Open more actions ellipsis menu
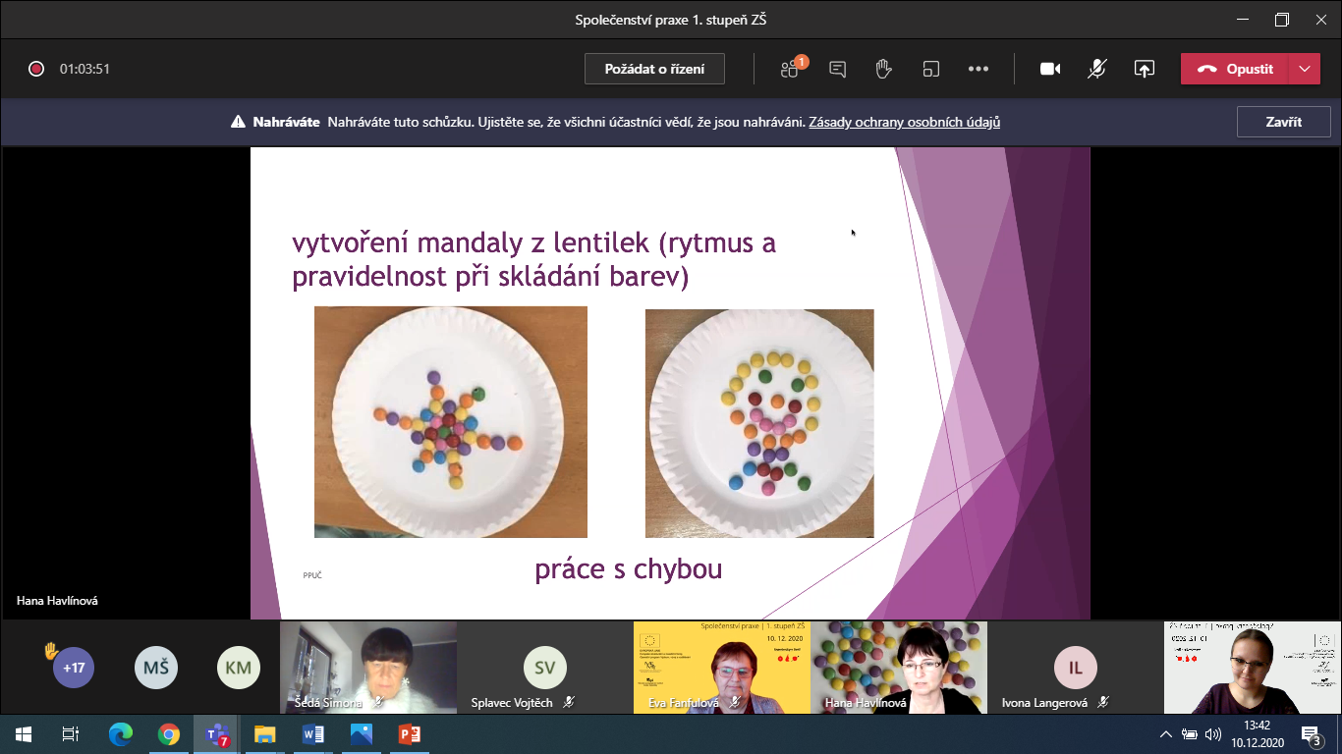Screen dimensions: 1342x754 tap(978, 69)
